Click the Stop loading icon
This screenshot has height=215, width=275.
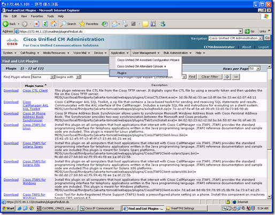click(x=36, y=24)
